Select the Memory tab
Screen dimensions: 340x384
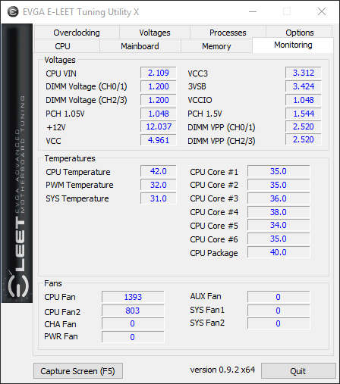point(216,46)
